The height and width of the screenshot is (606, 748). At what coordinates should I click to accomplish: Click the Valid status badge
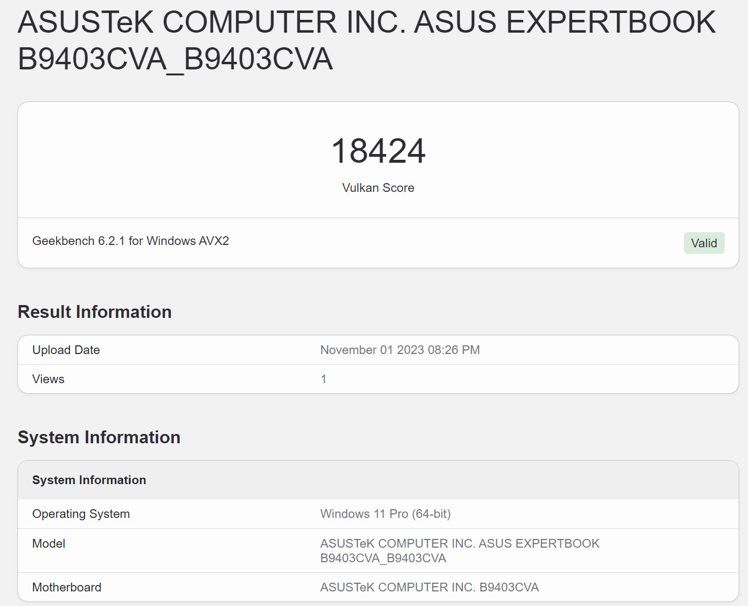[704, 243]
